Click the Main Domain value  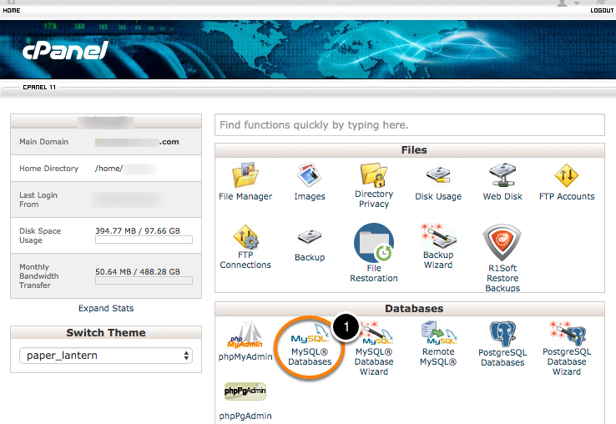tap(137, 142)
